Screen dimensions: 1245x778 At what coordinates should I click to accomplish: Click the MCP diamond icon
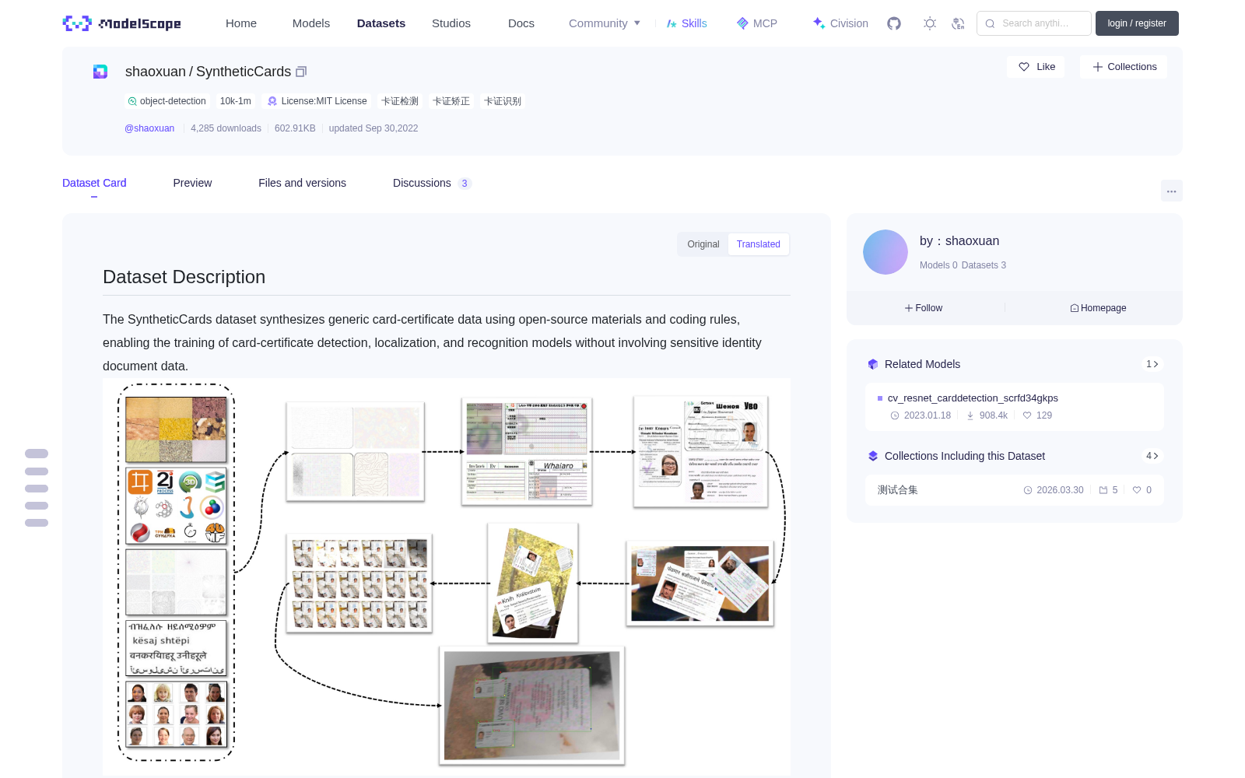click(742, 23)
